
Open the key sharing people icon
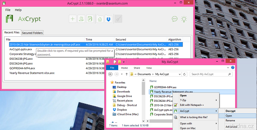[x=81, y=19]
